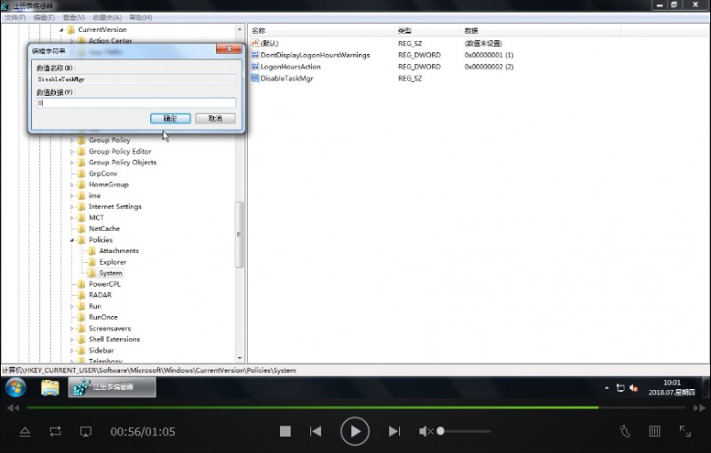Click the tree pane scrollbar up arrow
Image resolution: width=711 pixels, height=453 pixels.
click(x=239, y=29)
